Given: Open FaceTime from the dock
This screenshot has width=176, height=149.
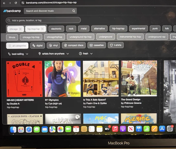Looking at the screenshot, I should tap(68, 129).
